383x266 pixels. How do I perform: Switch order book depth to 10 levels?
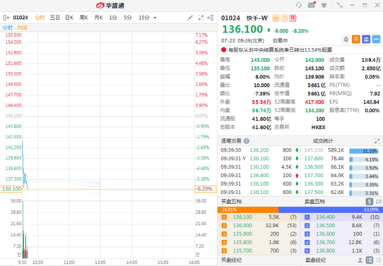378,202
